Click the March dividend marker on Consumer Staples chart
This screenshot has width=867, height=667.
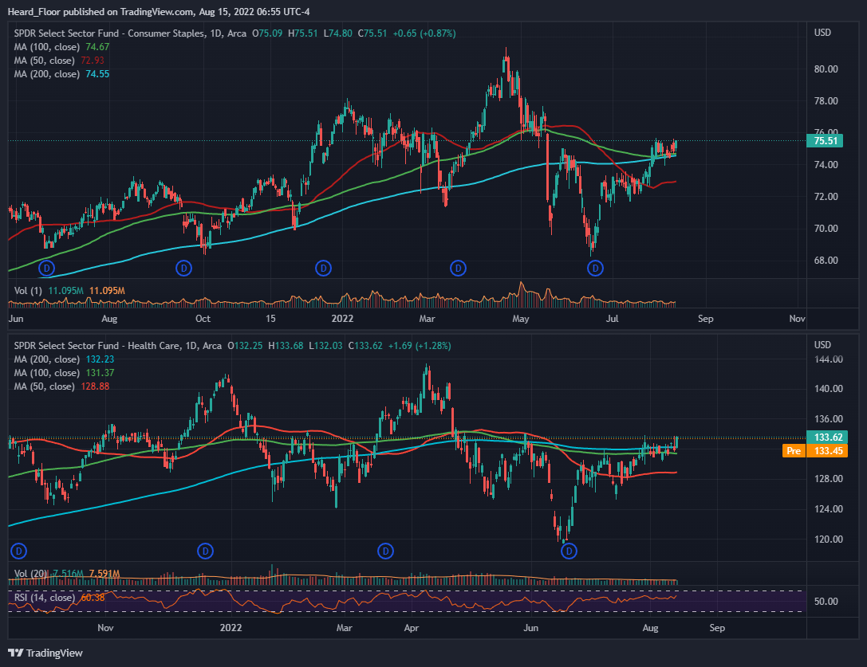click(x=458, y=269)
